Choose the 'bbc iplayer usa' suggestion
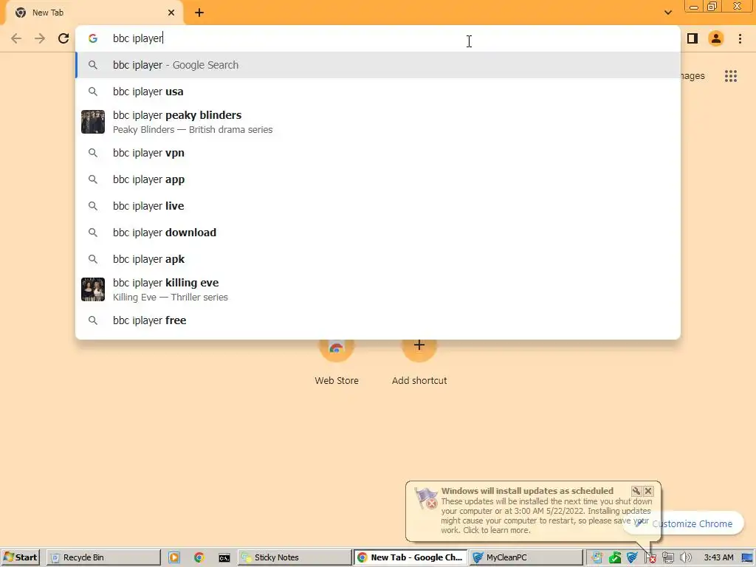Image resolution: width=756 pixels, height=567 pixels. pos(378,92)
